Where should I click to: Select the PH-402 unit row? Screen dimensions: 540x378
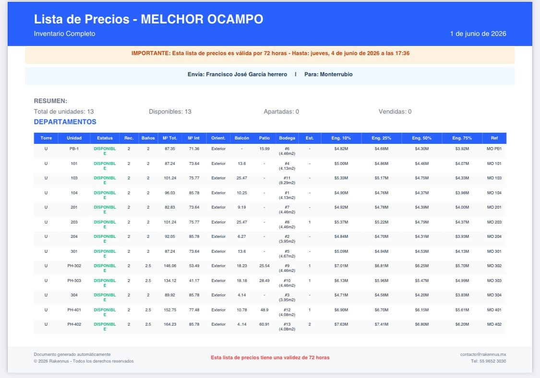point(270,327)
